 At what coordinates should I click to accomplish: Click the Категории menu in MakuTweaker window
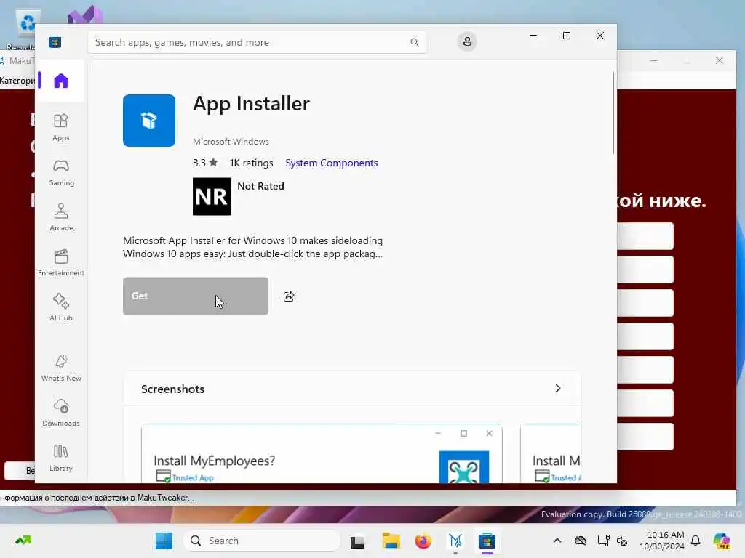pos(17,80)
